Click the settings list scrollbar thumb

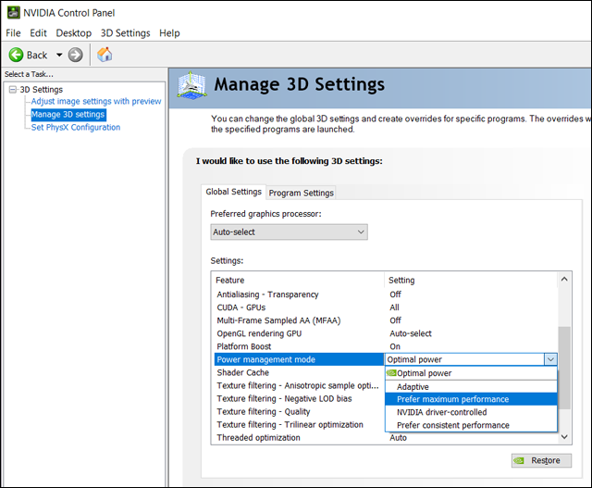point(564,368)
